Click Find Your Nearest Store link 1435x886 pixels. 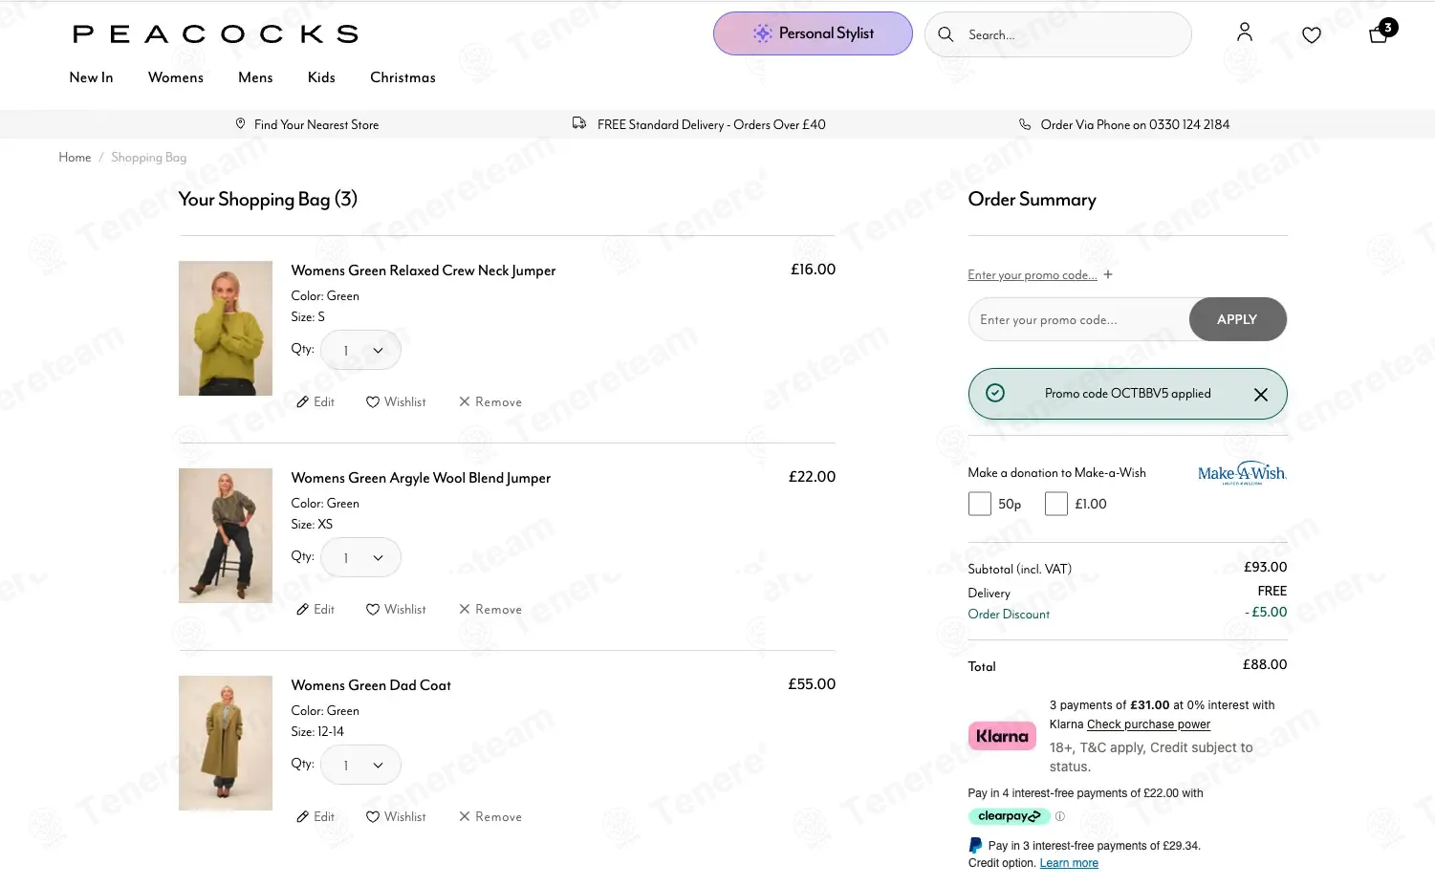point(307,124)
